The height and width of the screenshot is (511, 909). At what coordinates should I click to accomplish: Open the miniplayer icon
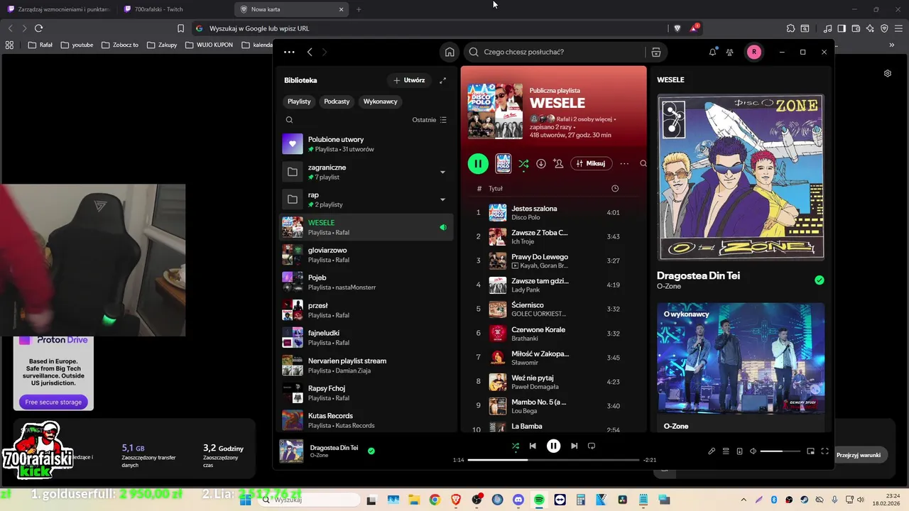pyautogui.click(x=810, y=451)
